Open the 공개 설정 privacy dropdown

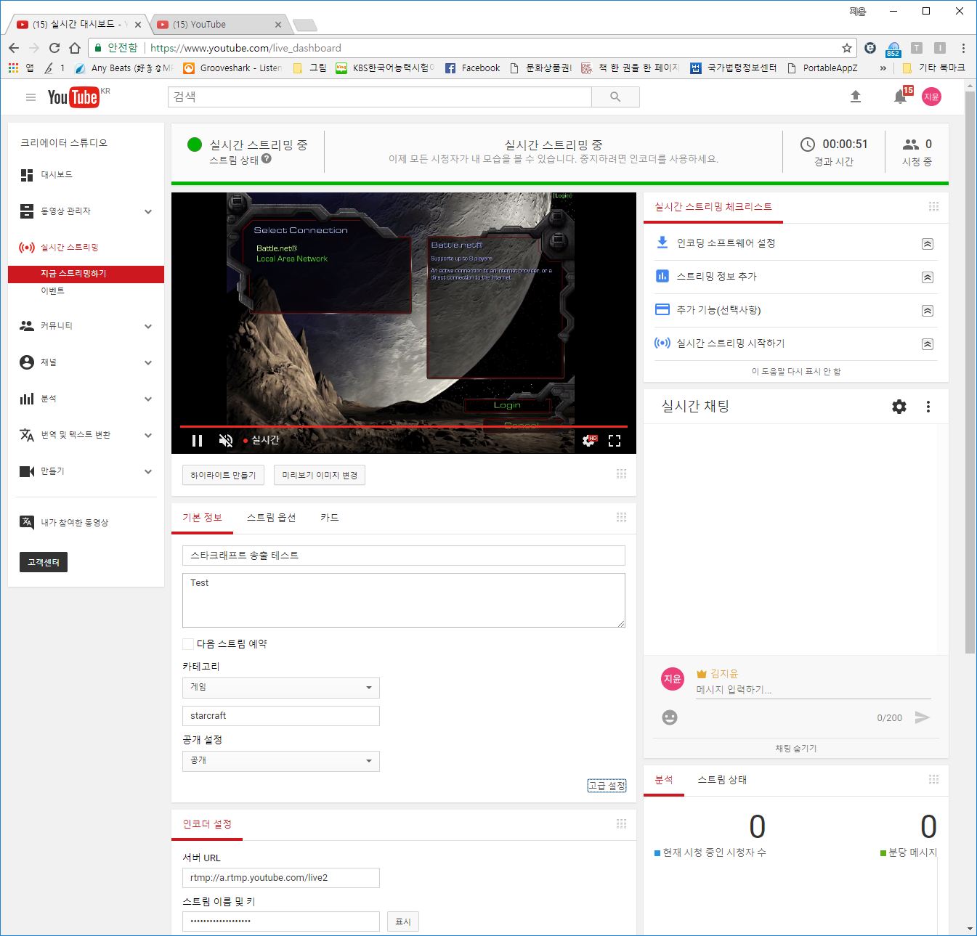tap(281, 761)
